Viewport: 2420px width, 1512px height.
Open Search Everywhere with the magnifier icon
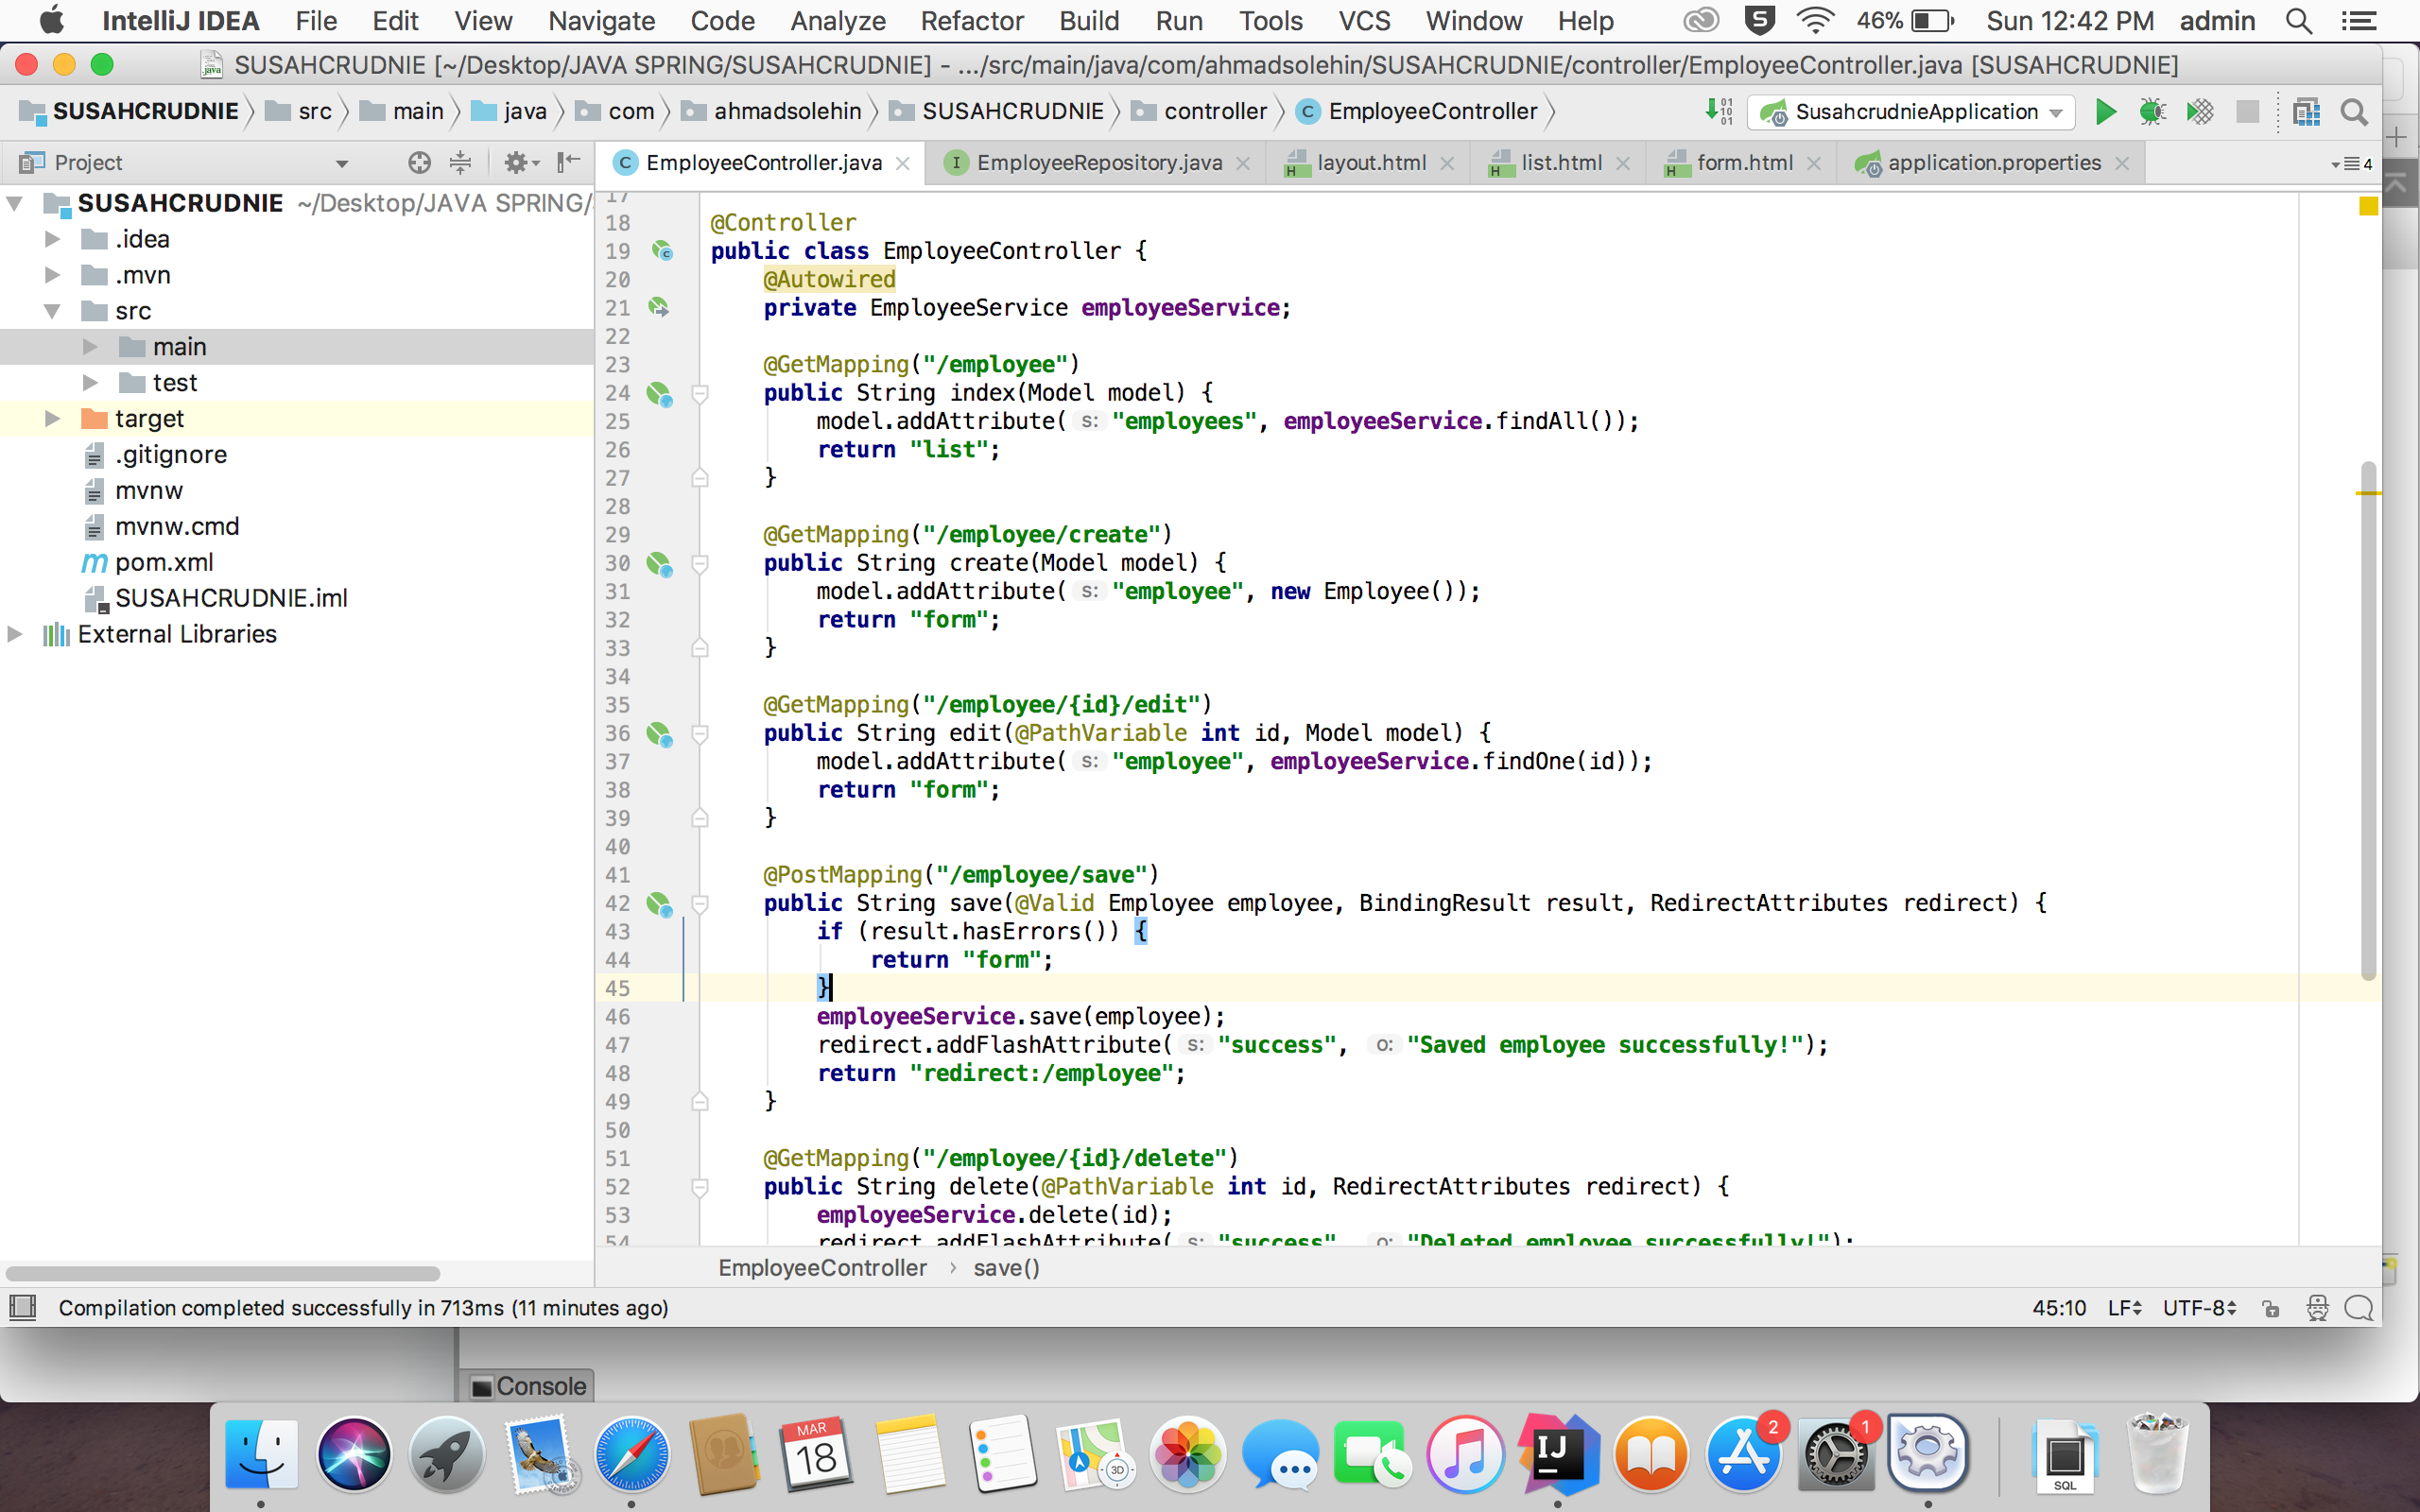(x=2354, y=111)
